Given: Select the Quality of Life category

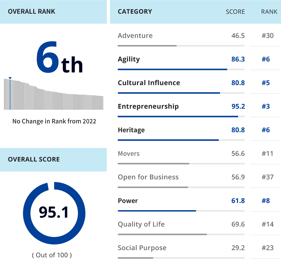Looking at the screenshot, I should 141,224.
